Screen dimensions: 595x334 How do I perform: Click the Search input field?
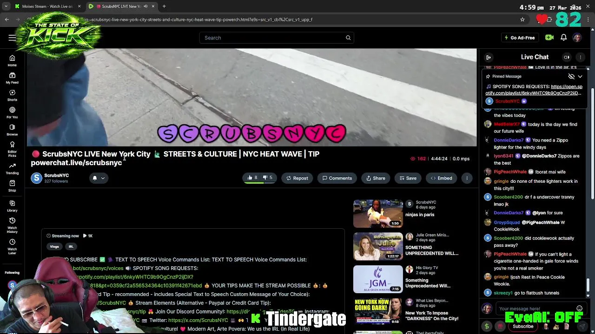pos(272,38)
